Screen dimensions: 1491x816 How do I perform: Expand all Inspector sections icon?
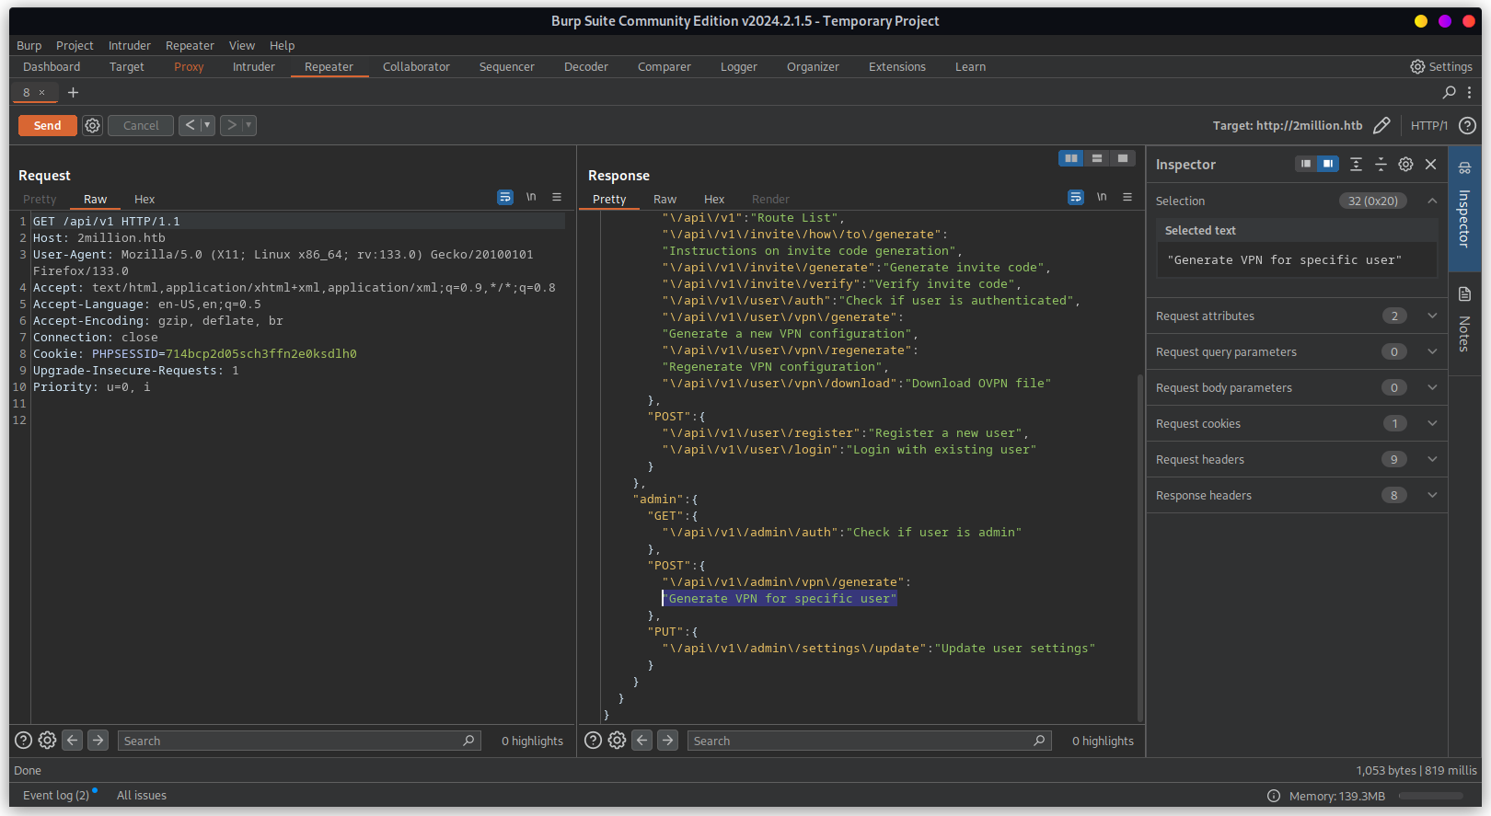[1356, 164]
